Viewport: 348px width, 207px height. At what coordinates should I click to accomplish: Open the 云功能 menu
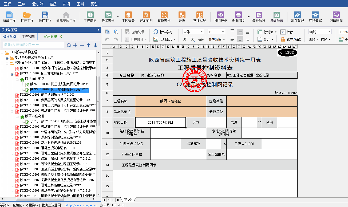37,4
